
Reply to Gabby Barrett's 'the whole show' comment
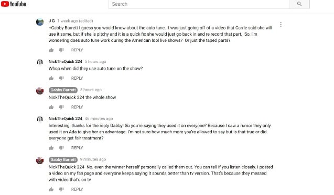click(x=77, y=107)
